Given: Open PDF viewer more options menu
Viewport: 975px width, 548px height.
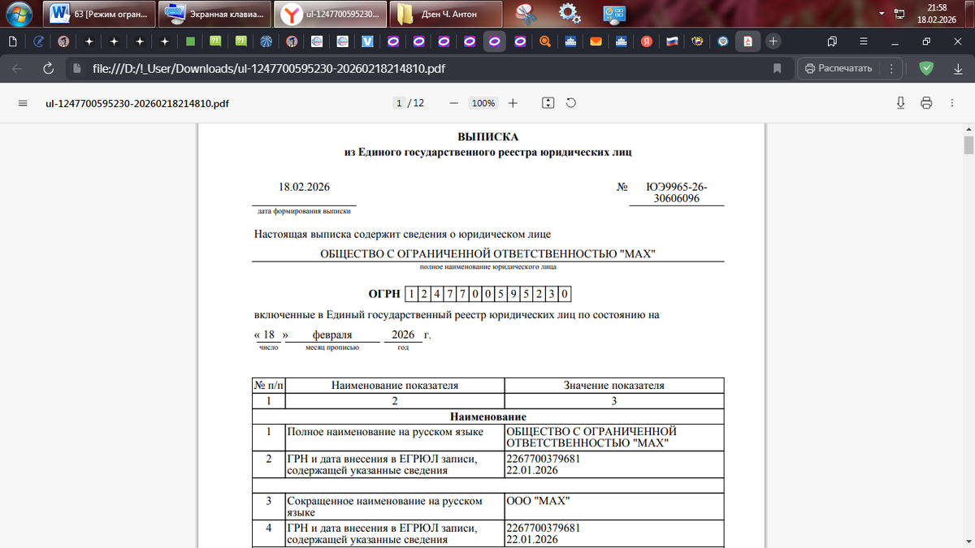Looking at the screenshot, I should point(951,103).
